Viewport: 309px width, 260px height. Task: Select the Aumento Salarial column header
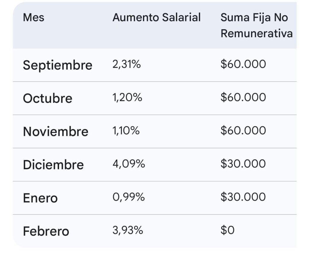tap(157, 18)
